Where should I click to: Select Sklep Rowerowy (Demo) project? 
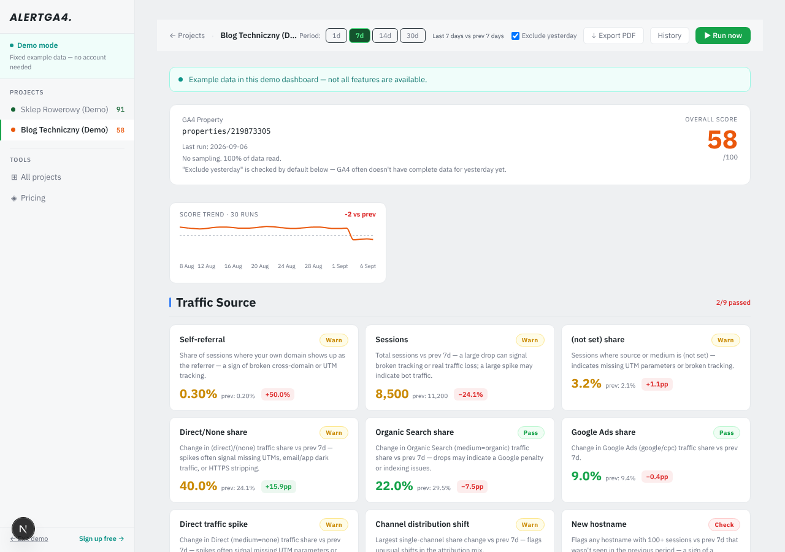[x=67, y=109]
